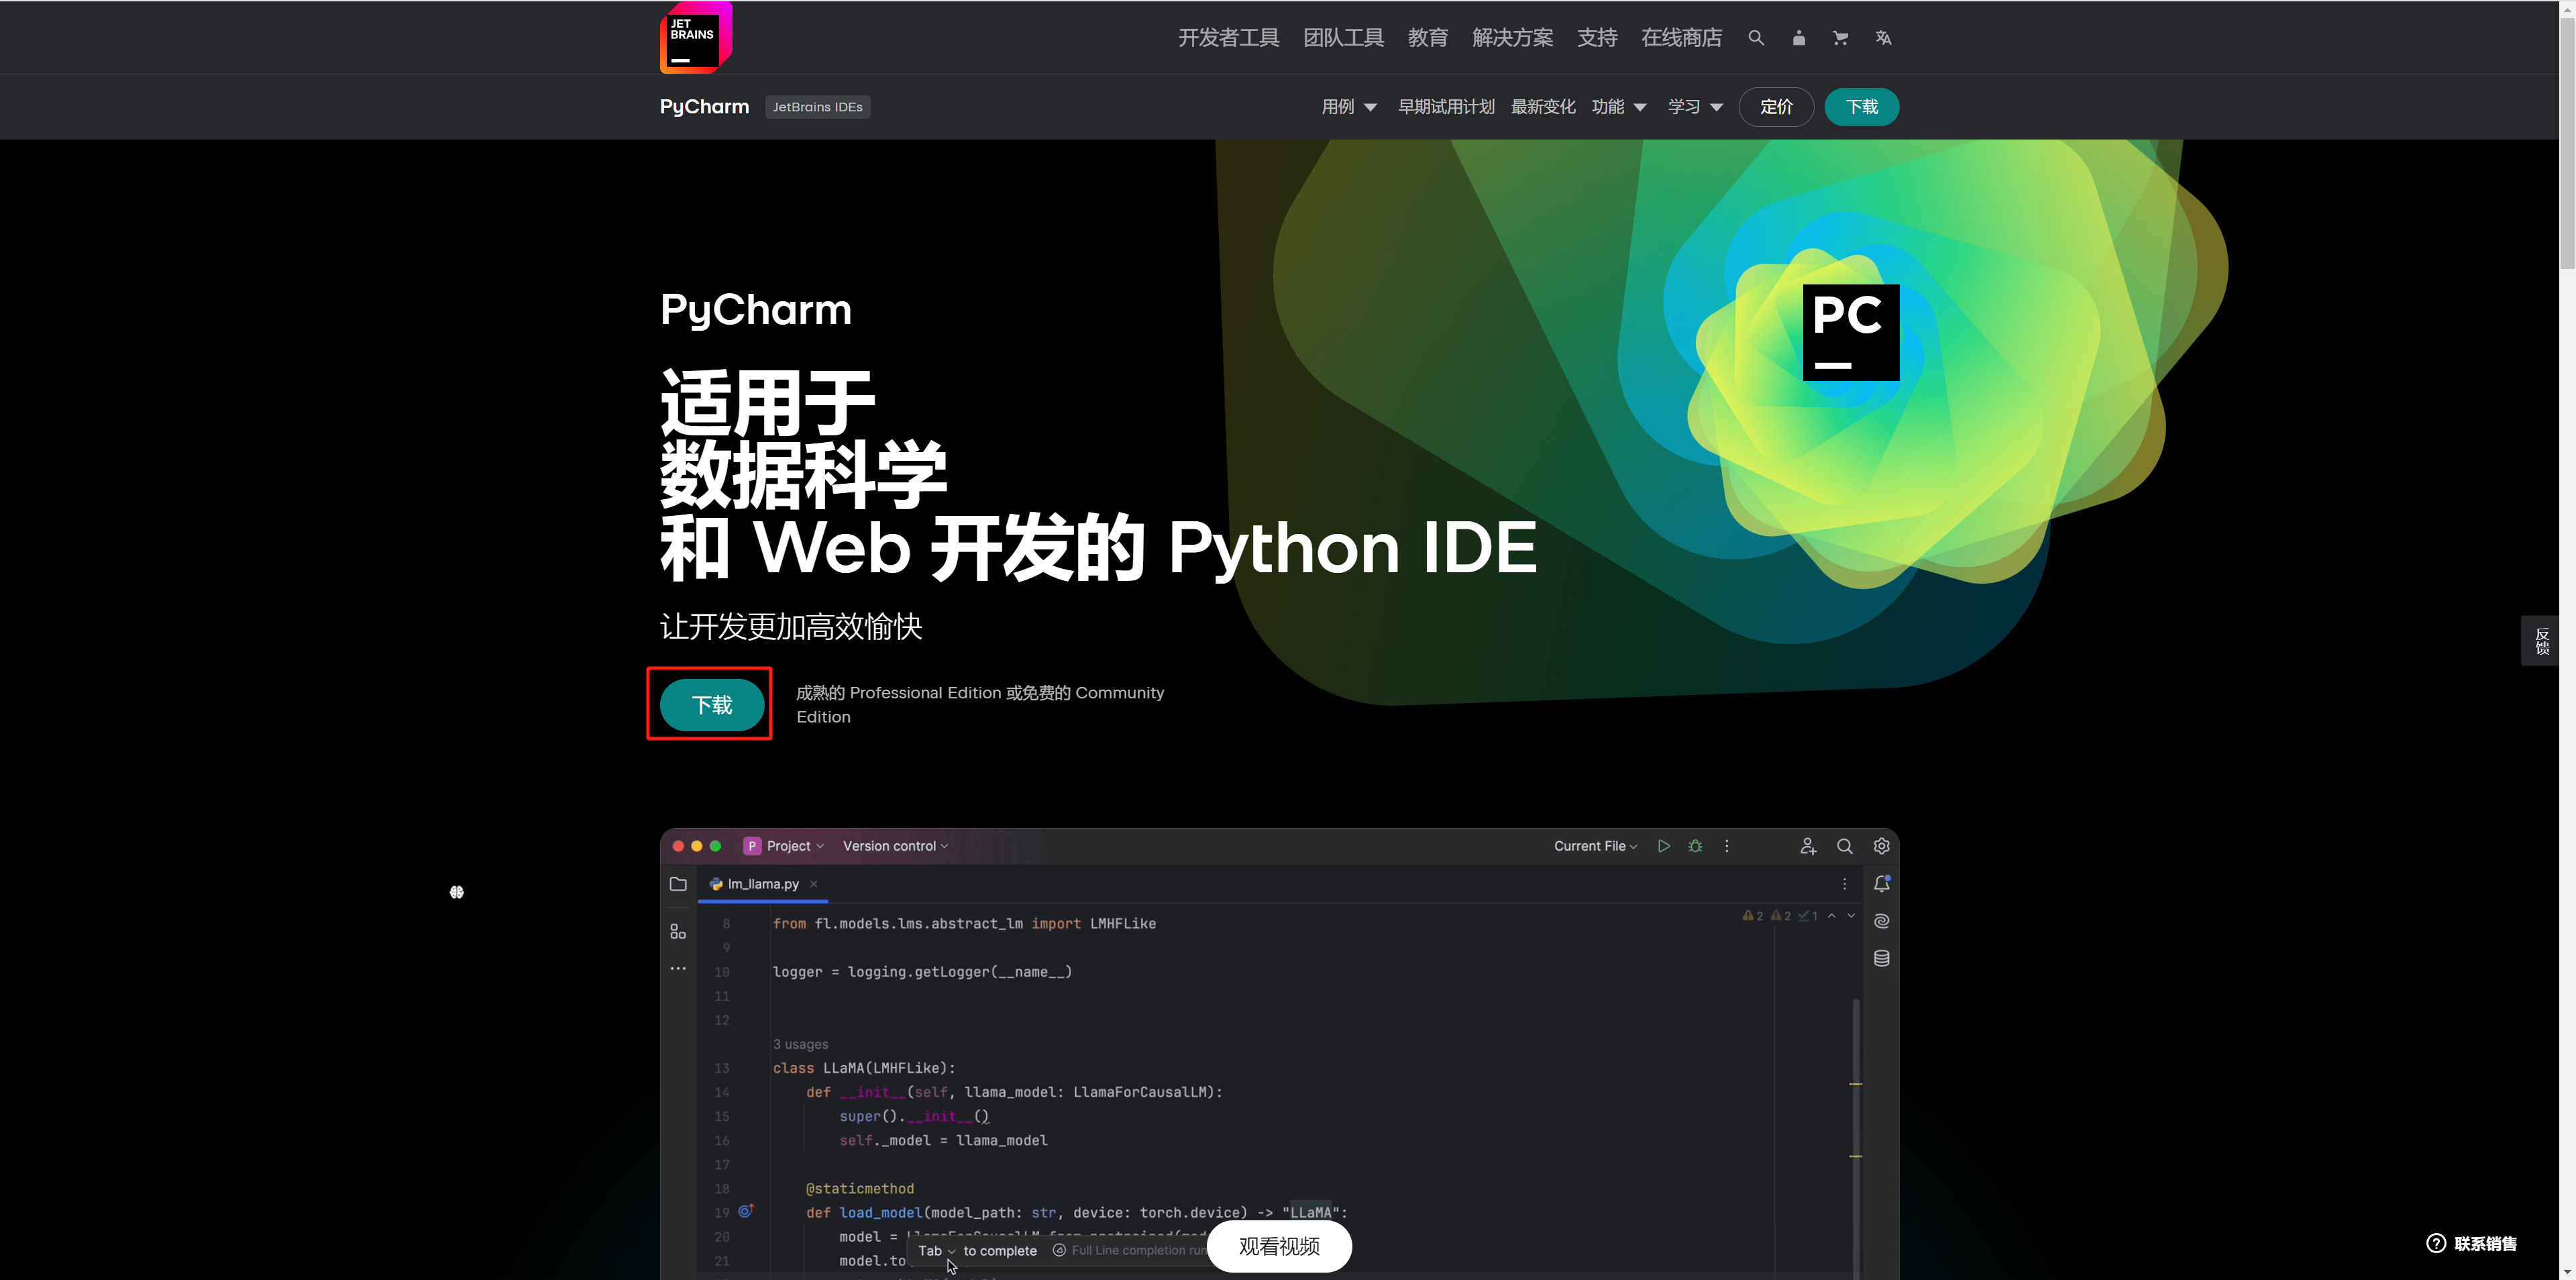The width and height of the screenshot is (2576, 1280).
Task: Open the Project dropdown in IDE
Action: pos(785,846)
